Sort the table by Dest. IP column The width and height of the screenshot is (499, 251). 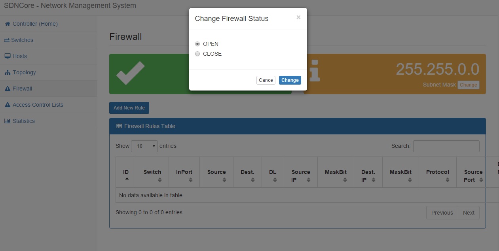(x=368, y=172)
